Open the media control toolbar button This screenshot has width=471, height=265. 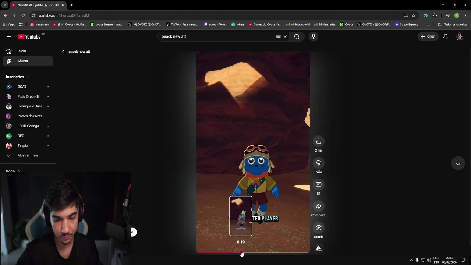click(x=448, y=15)
